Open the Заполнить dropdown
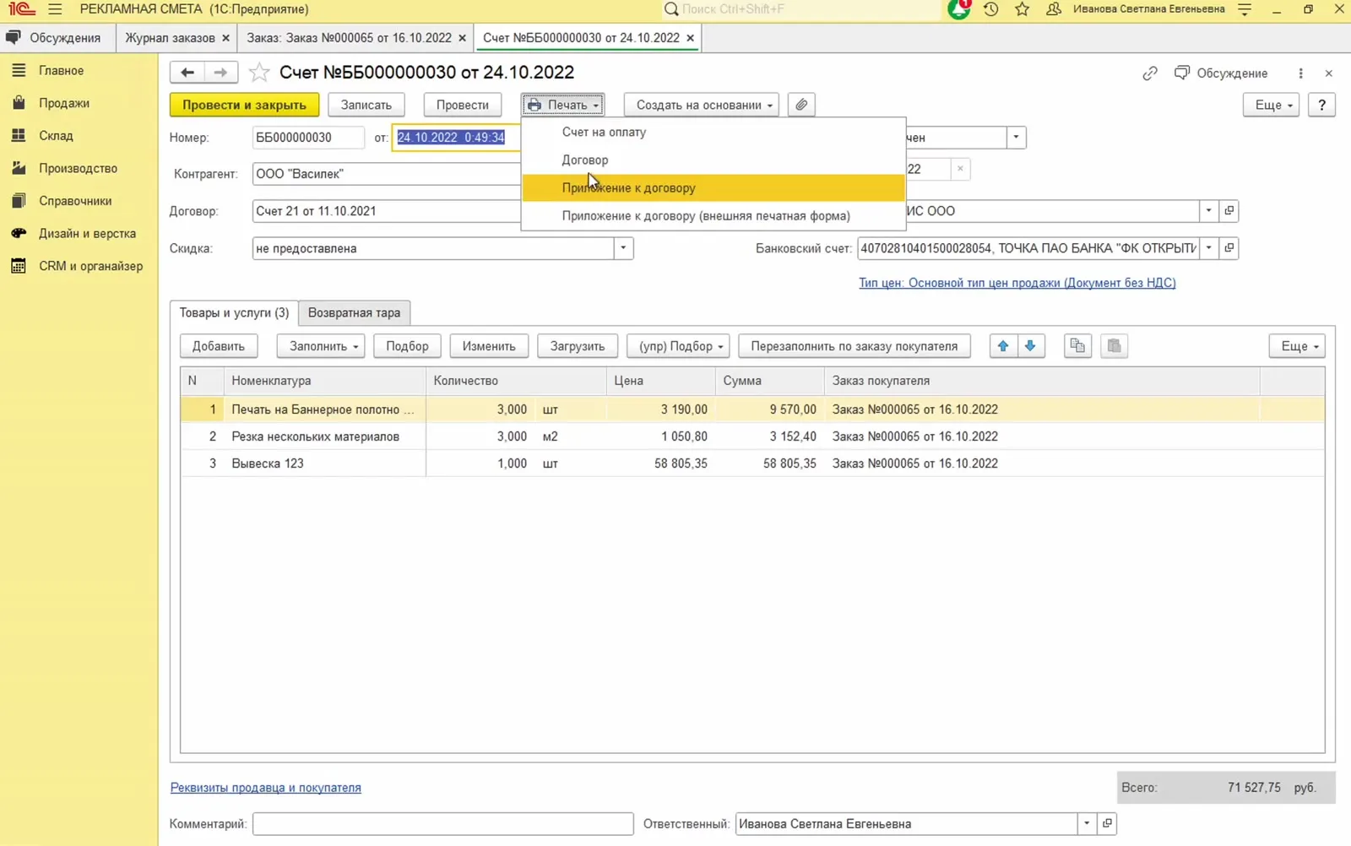Image resolution: width=1351 pixels, height=846 pixels. 321,346
